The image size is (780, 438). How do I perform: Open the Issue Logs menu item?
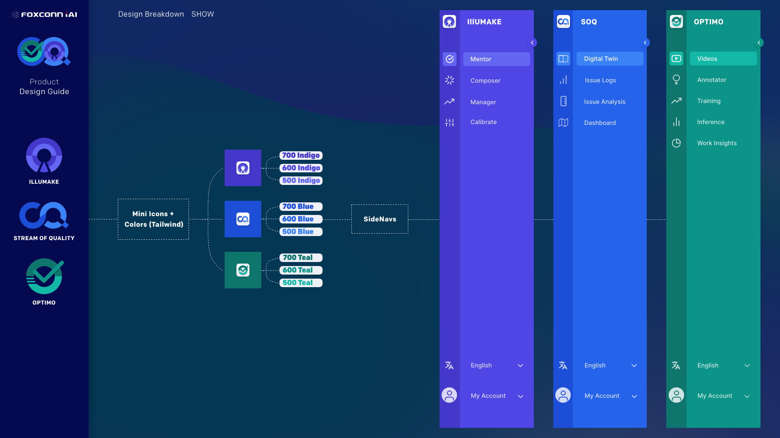pos(600,80)
